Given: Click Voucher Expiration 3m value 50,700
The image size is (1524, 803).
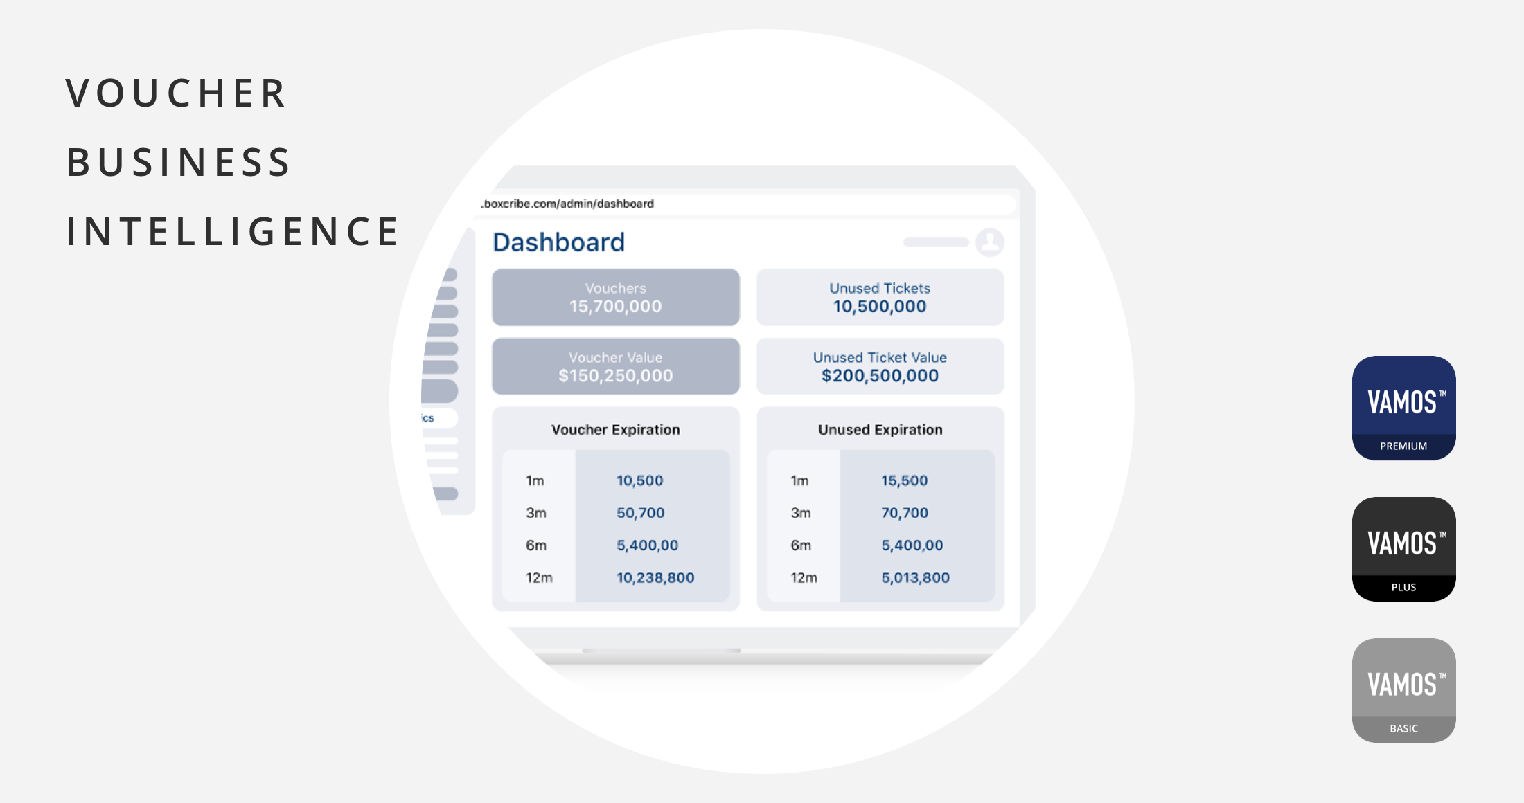Looking at the screenshot, I should tap(641, 513).
